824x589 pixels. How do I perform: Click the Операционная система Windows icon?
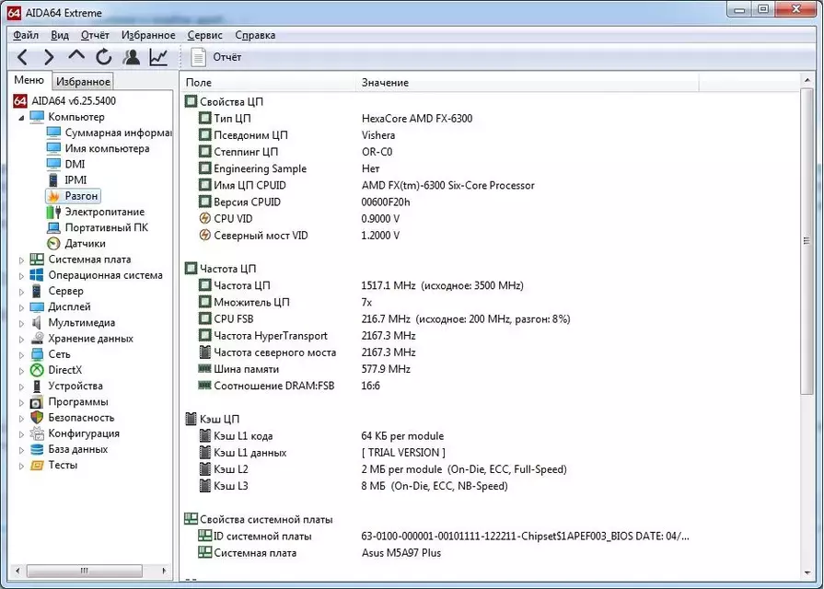pyautogui.click(x=37, y=275)
